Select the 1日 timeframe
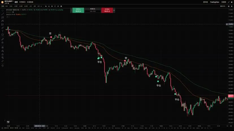The width and height of the screenshot is (234, 131). coord(31,6)
